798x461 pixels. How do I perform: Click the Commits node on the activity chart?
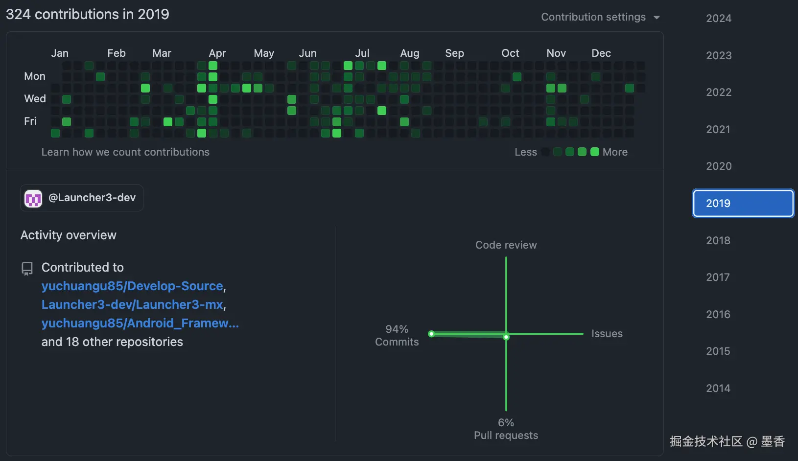431,334
